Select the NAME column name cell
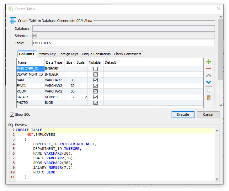 point(30,80)
